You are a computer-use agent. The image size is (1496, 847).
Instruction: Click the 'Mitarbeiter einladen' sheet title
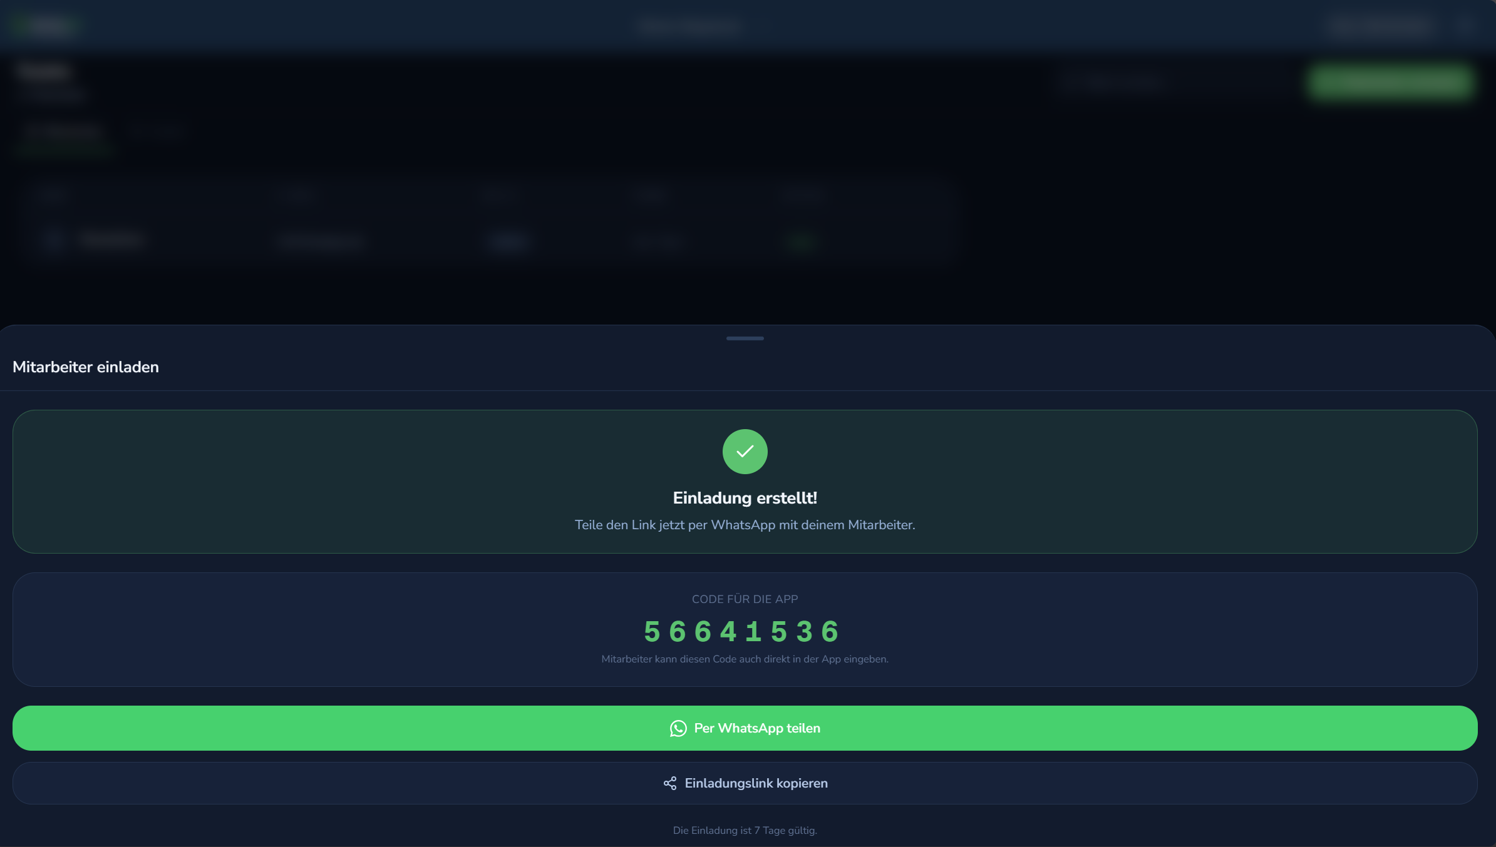86,367
